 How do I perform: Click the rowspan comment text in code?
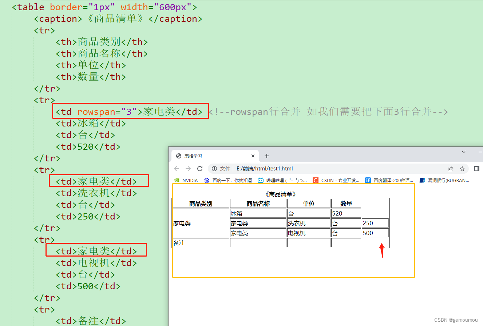328,112
